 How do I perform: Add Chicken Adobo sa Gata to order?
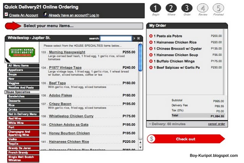click(69, 125)
